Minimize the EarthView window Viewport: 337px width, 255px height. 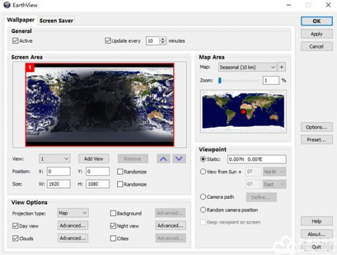click(x=289, y=4)
